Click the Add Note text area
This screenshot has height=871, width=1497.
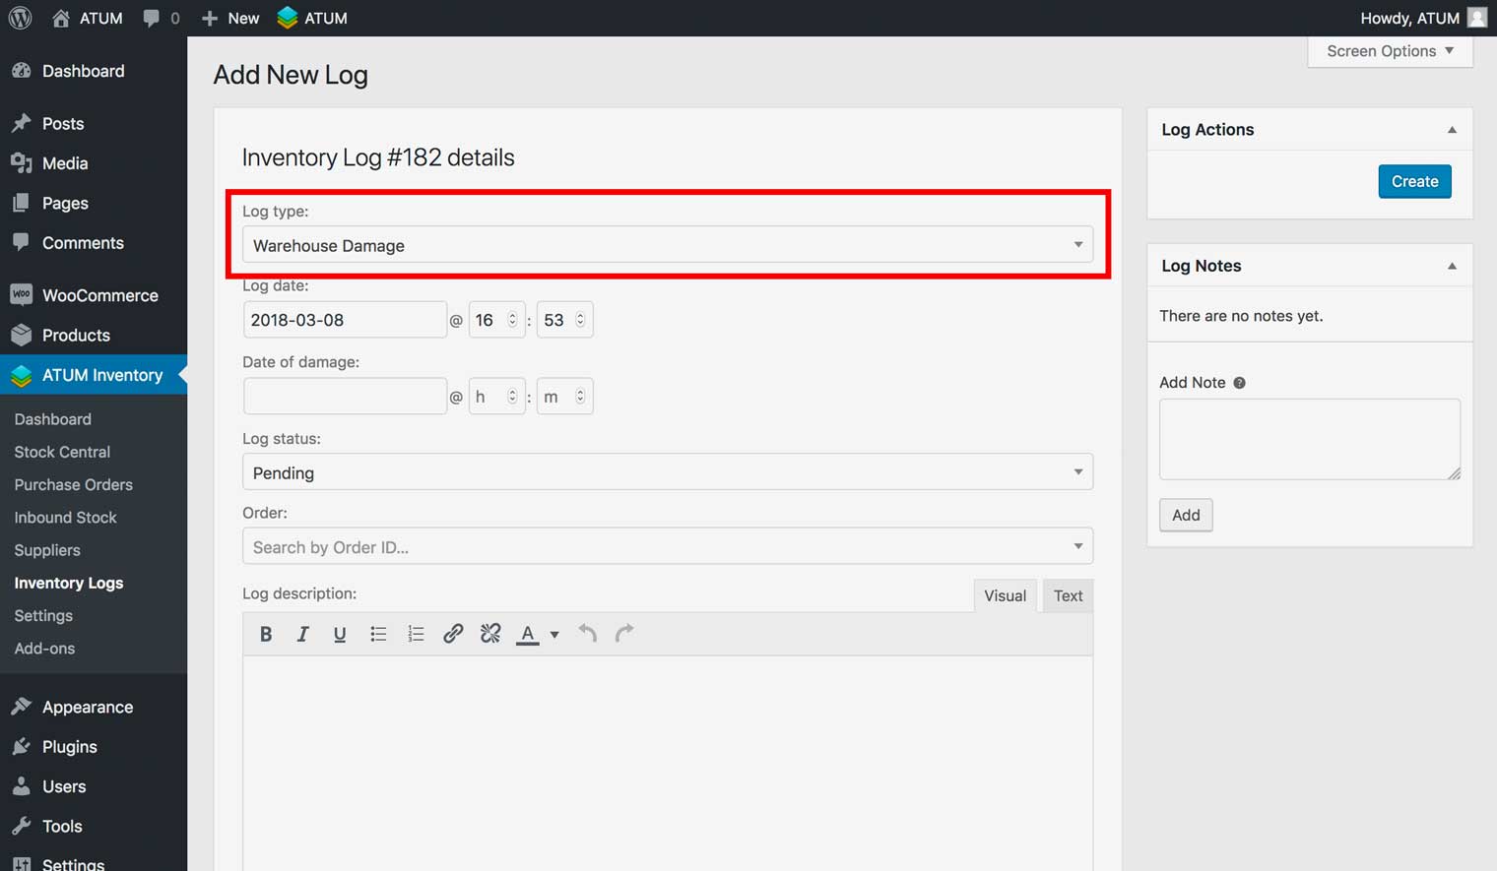coord(1310,439)
